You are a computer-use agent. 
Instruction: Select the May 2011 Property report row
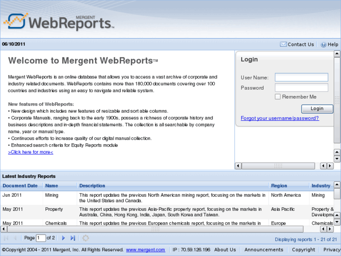click(x=167, y=212)
